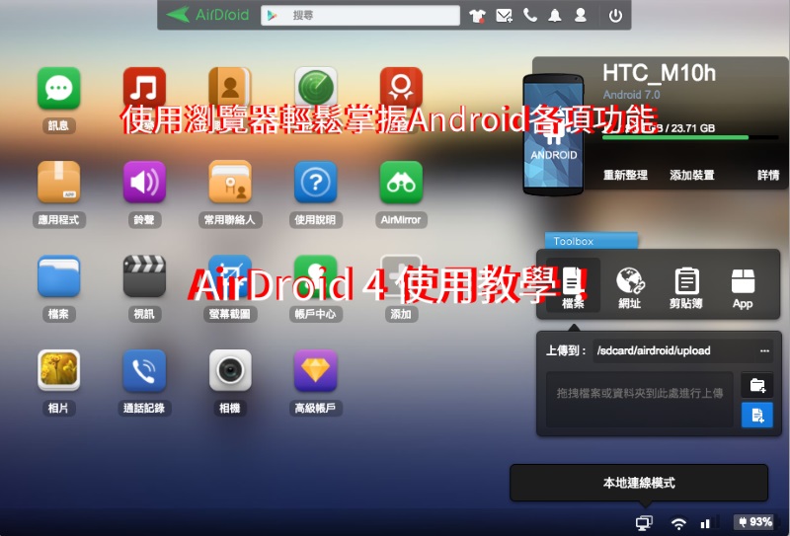Switch to the 網址 URL toolbox tab
The height and width of the screenshot is (536, 790).
(x=630, y=286)
